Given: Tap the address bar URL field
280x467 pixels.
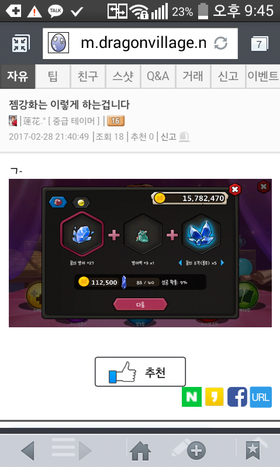Looking at the screenshot, I should pos(140,43).
